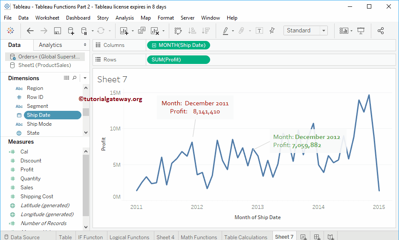Viewport: 399px width, 240px height.
Task: Open the Format menu
Action: click(166, 18)
